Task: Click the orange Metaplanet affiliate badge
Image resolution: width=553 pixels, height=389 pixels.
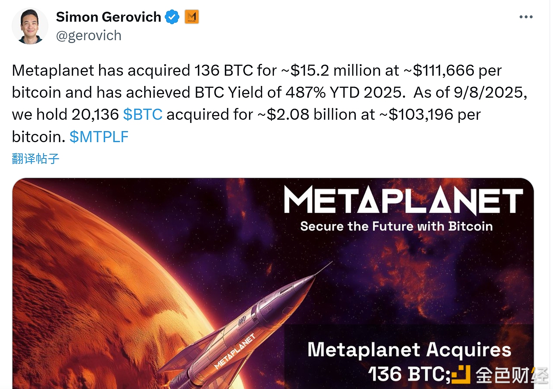Action: [x=192, y=17]
